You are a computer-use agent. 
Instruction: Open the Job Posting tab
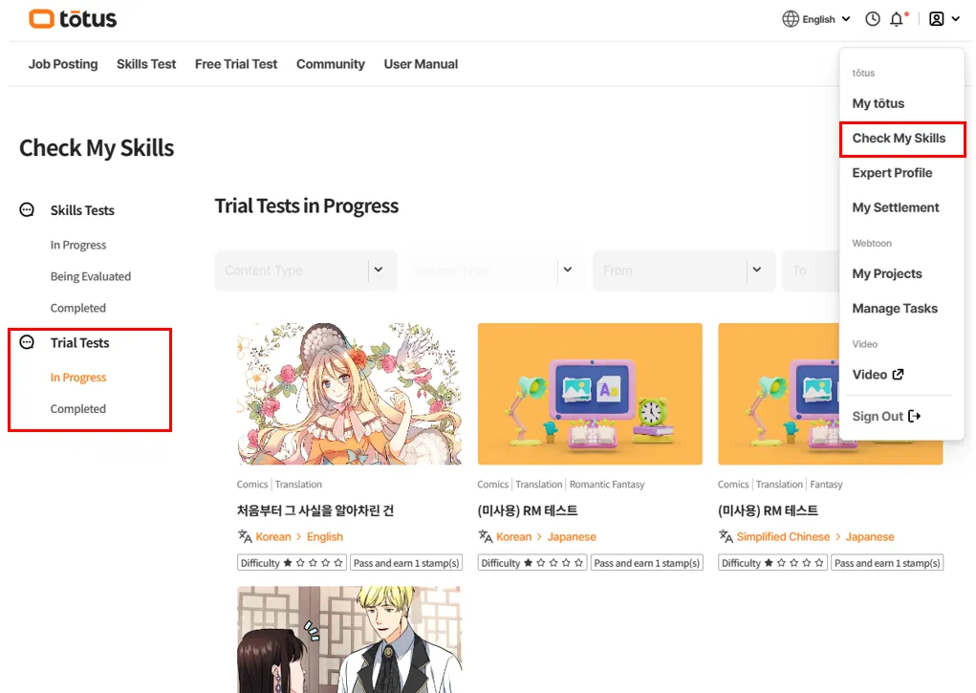tap(63, 64)
